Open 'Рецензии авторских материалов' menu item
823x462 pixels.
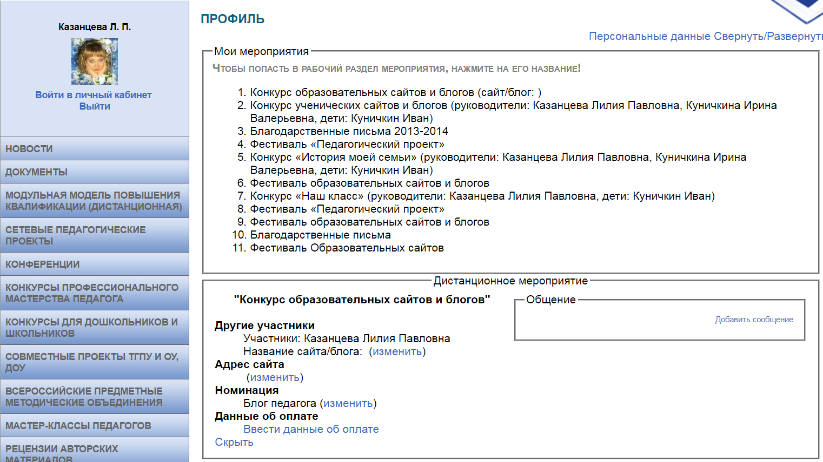click(x=95, y=450)
